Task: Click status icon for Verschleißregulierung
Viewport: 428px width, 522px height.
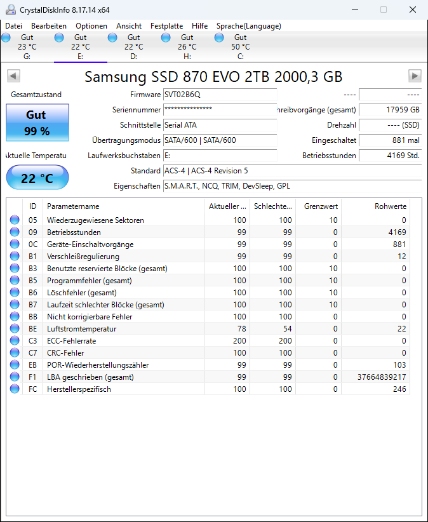Action: 15,257
